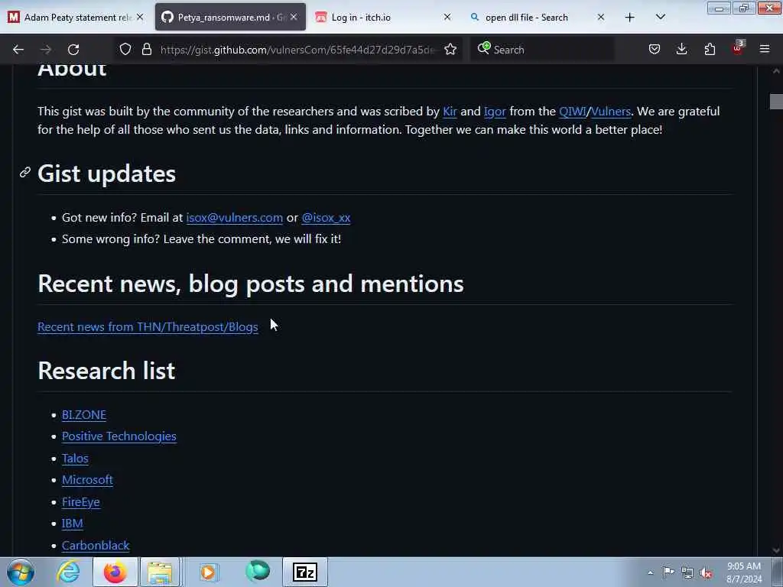
Task: Close the Petya_ransomware.md tab
Action: pyautogui.click(x=294, y=17)
